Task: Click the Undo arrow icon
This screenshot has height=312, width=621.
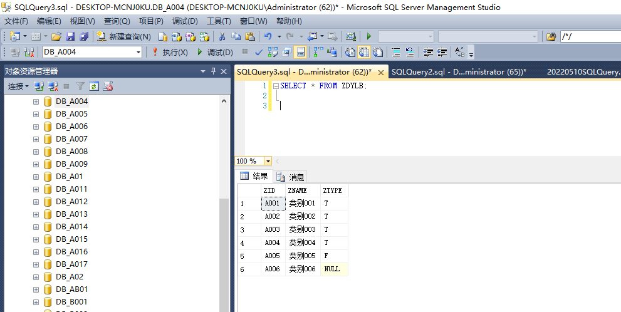Action: click(268, 36)
